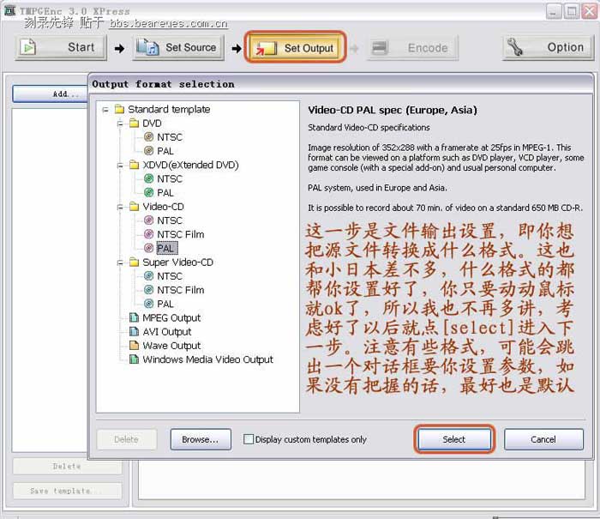Click the Super Video-CD label

tap(178, 262)
